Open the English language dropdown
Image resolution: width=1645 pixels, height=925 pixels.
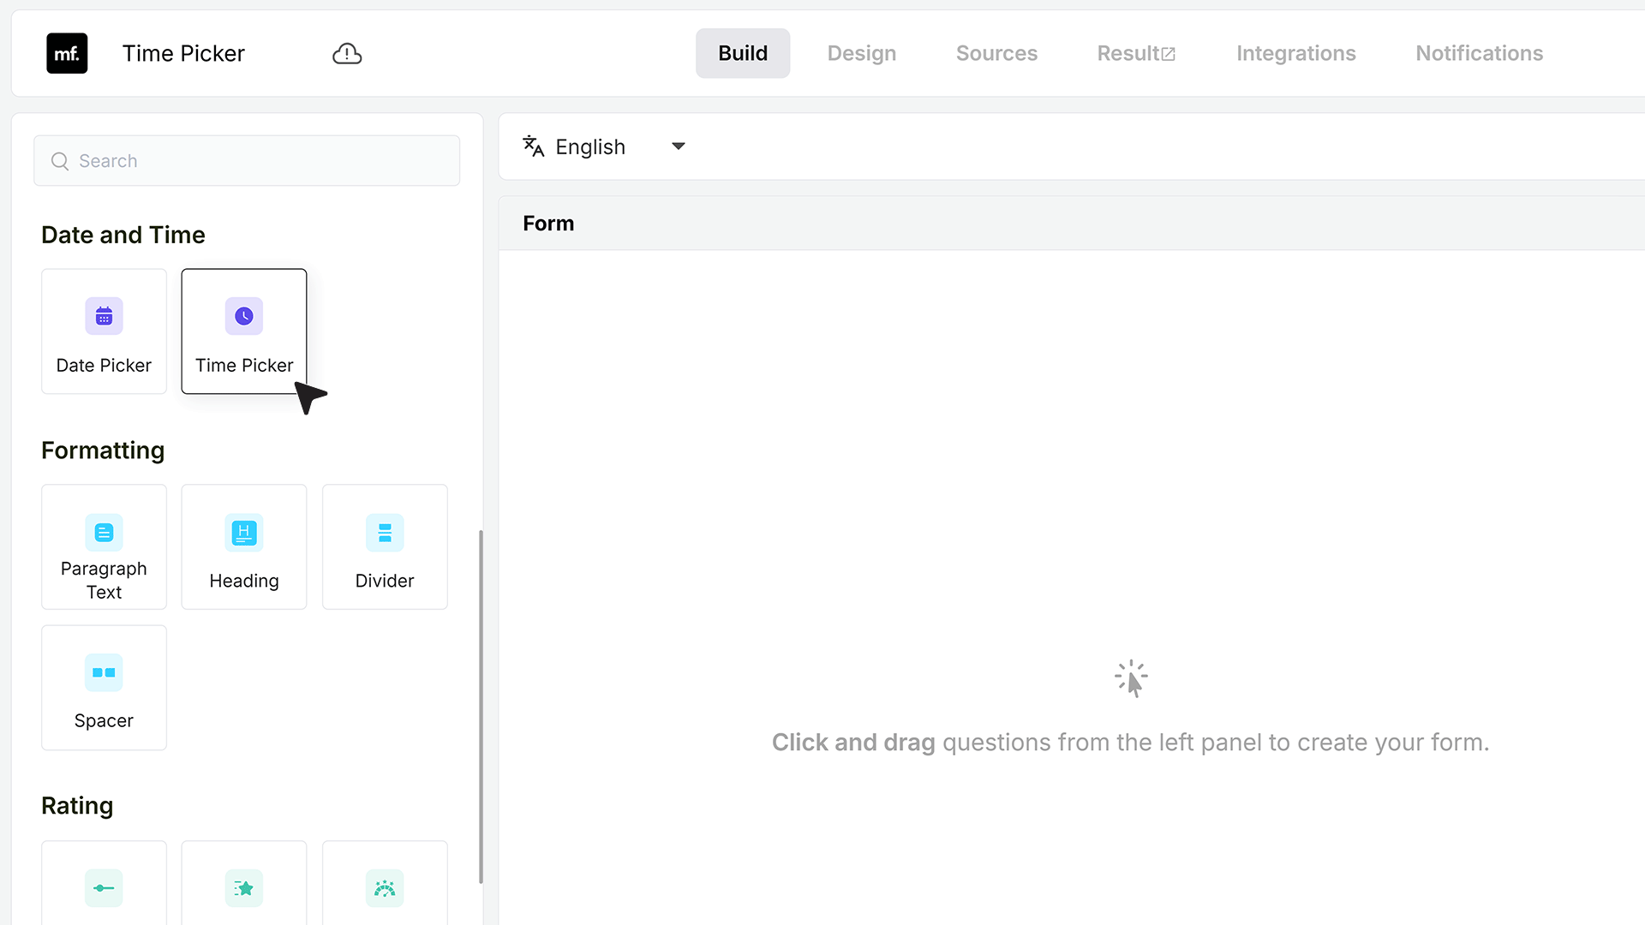[x=605, y=146]
